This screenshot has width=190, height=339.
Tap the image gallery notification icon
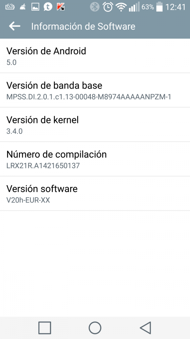(x=35, y=7)
